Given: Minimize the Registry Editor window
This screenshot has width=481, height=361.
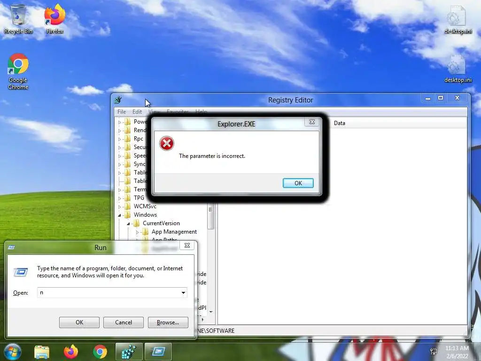Looking at the screenshot, I should coord(428,98).
